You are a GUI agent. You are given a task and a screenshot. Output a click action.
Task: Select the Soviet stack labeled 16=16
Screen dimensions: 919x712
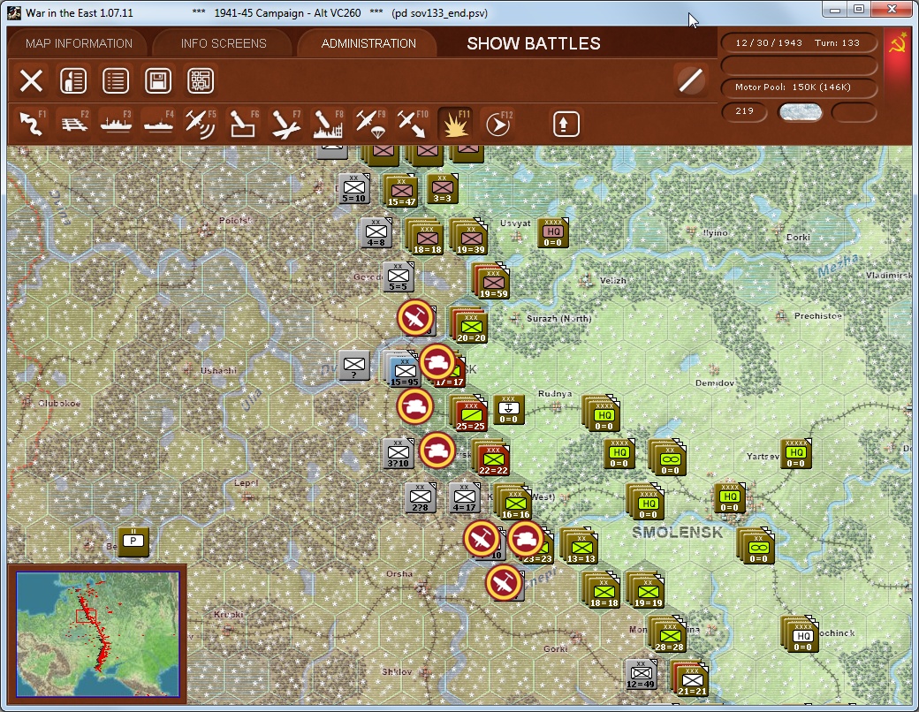pyautogui.click(x=513, y=502)
